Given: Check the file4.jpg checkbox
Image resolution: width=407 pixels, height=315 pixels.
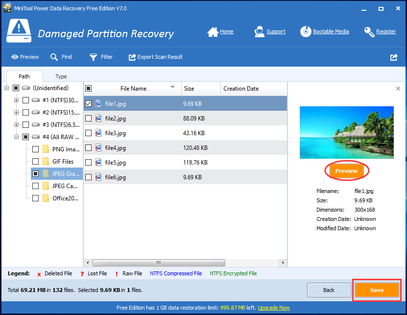Looking at the screenshot, I should [x=89, y=148].
